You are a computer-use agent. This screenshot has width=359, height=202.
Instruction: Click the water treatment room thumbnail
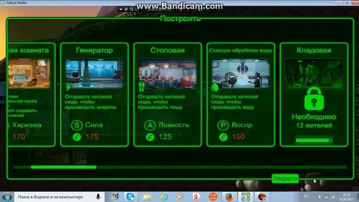point(241,74)
